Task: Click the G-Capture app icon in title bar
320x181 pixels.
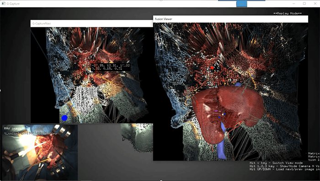Action: pyautogui.click(x=4, y=4)
